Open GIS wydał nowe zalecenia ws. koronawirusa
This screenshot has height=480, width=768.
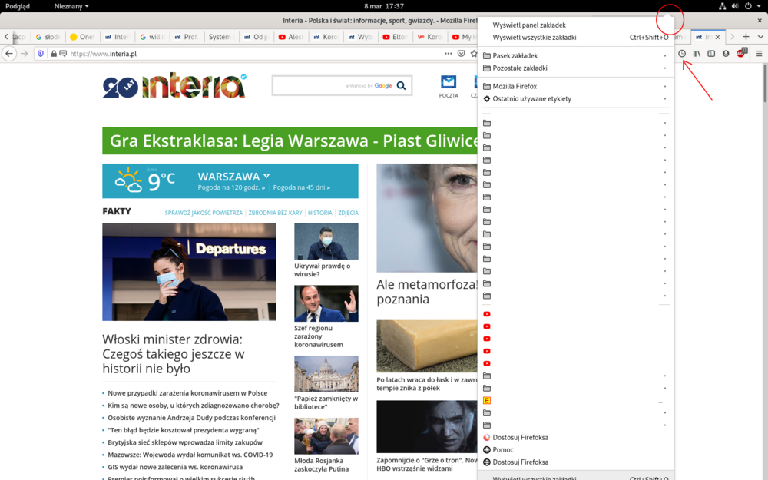175,467
